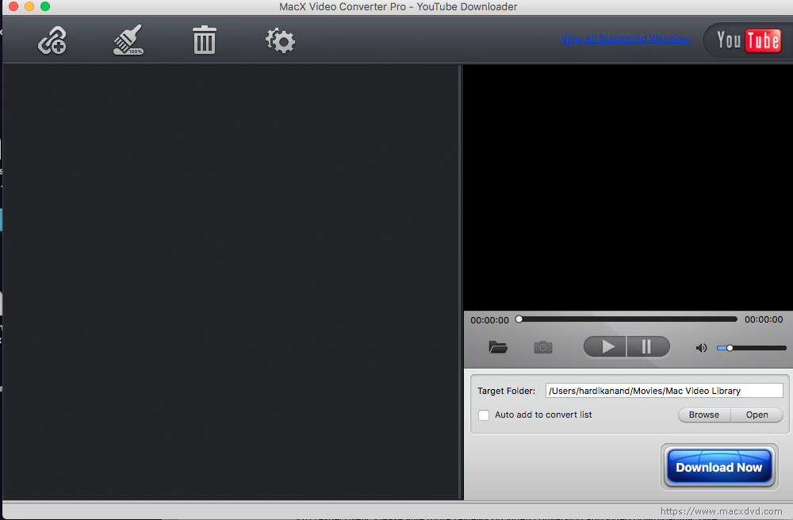Click the playback progress bar
Image resolution: width=793 pixels, height=520 pixels.
627,319
